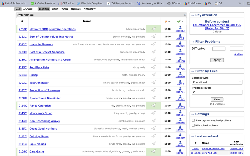Open the Kurate.org bookmark
250x156 pixels.
click(150, 3)
